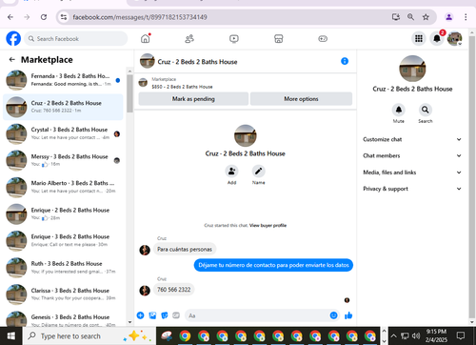Screen dimensions: 476x345
Task: Open the Home feed icon
Action: 146,38
